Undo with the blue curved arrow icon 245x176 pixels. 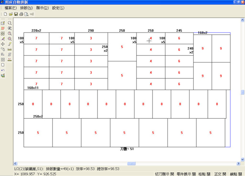coord(3,70)
